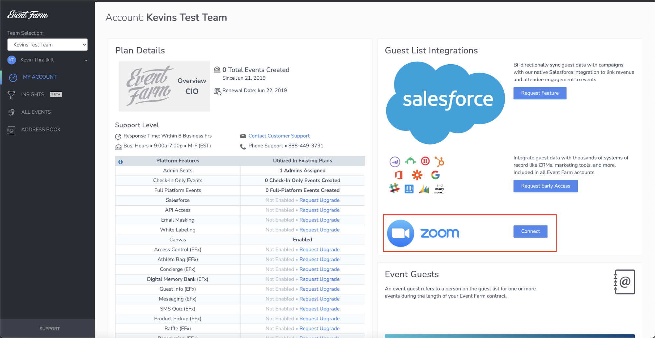
Task: Click the Phone Support handset icon
Action: click(243, 146)
